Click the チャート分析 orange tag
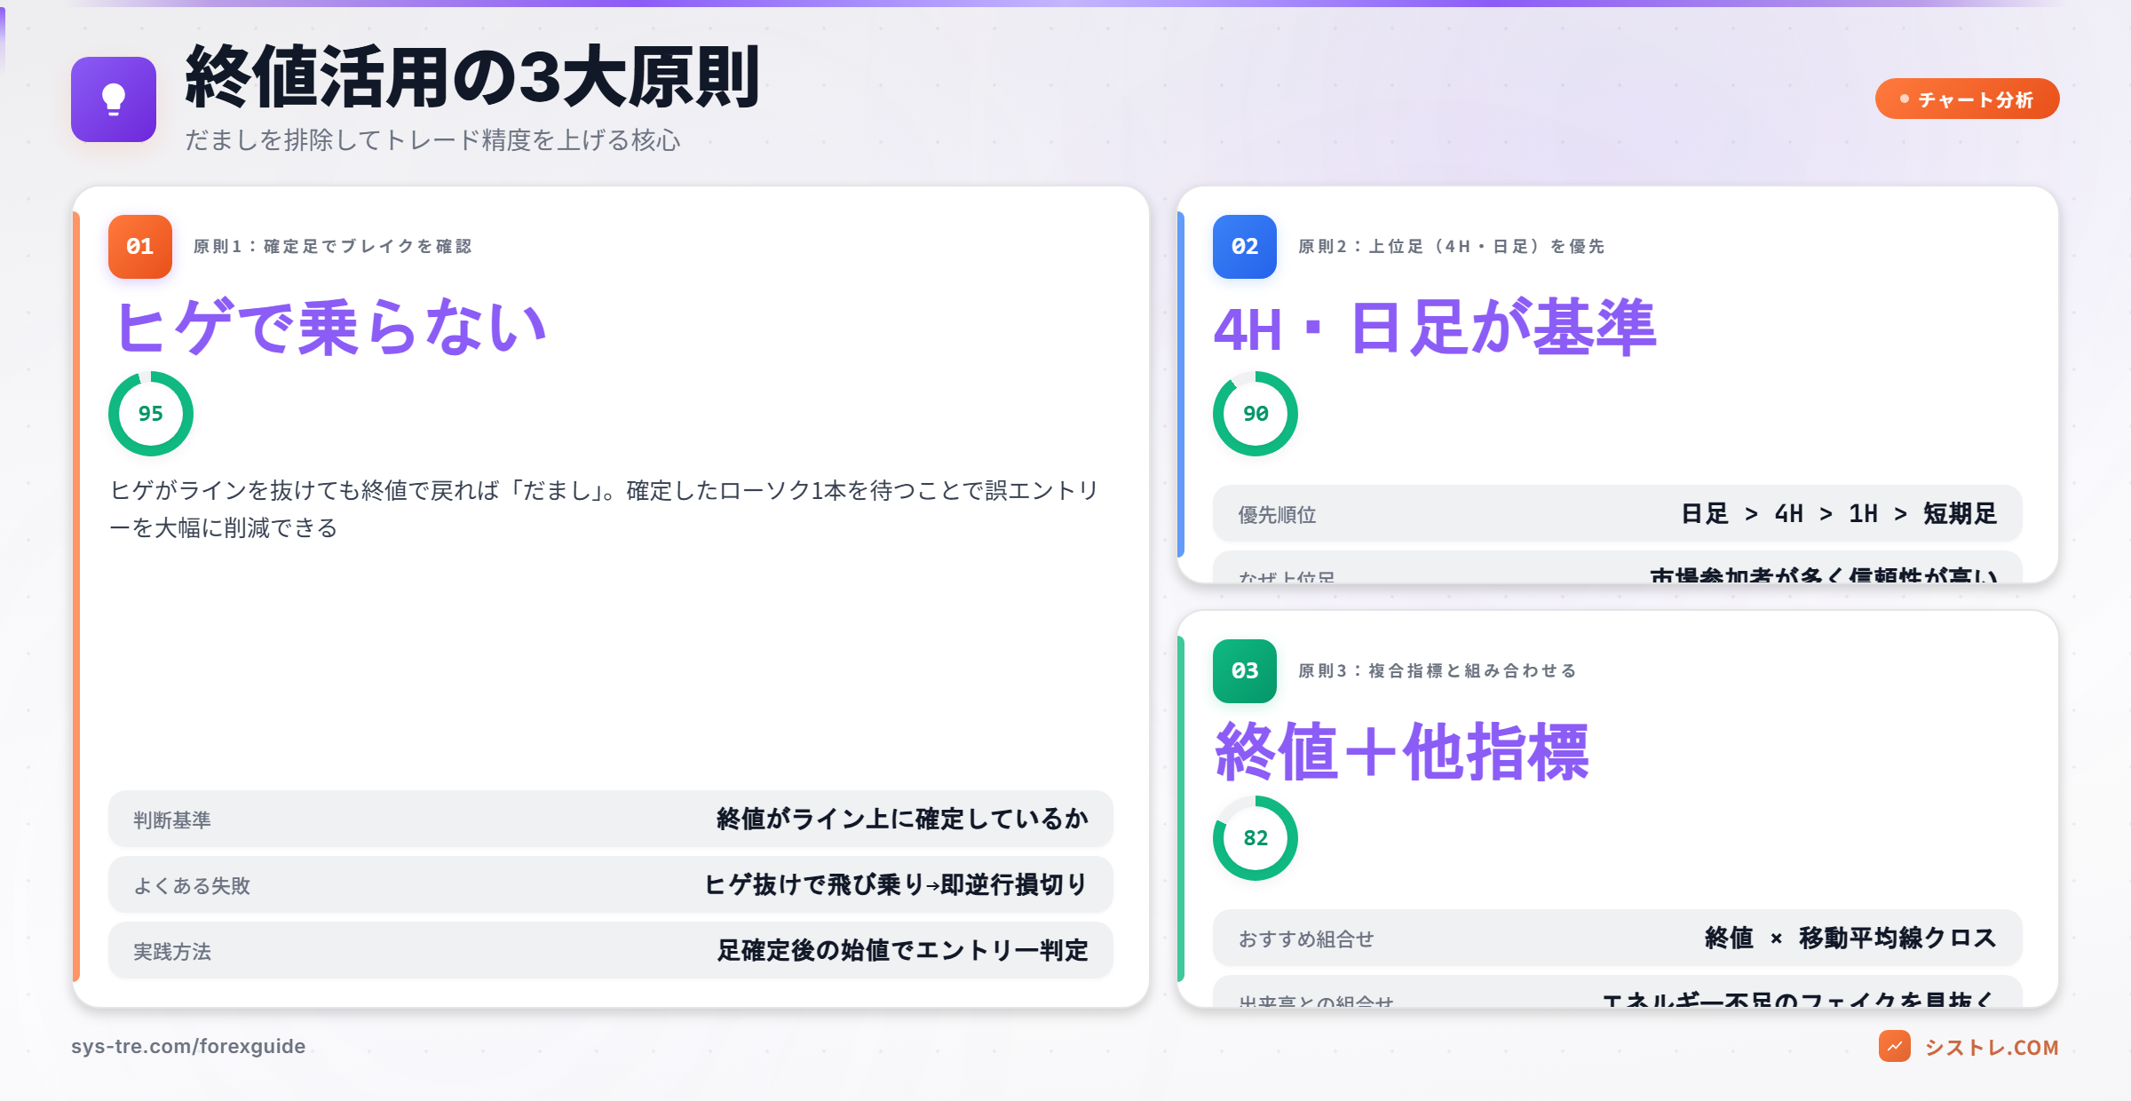The image size is (2131, 1101). (1967, 99)
